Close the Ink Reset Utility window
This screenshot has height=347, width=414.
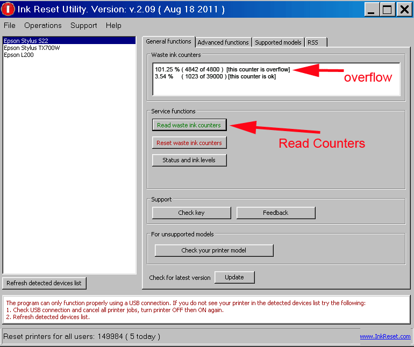click(404, 10)
